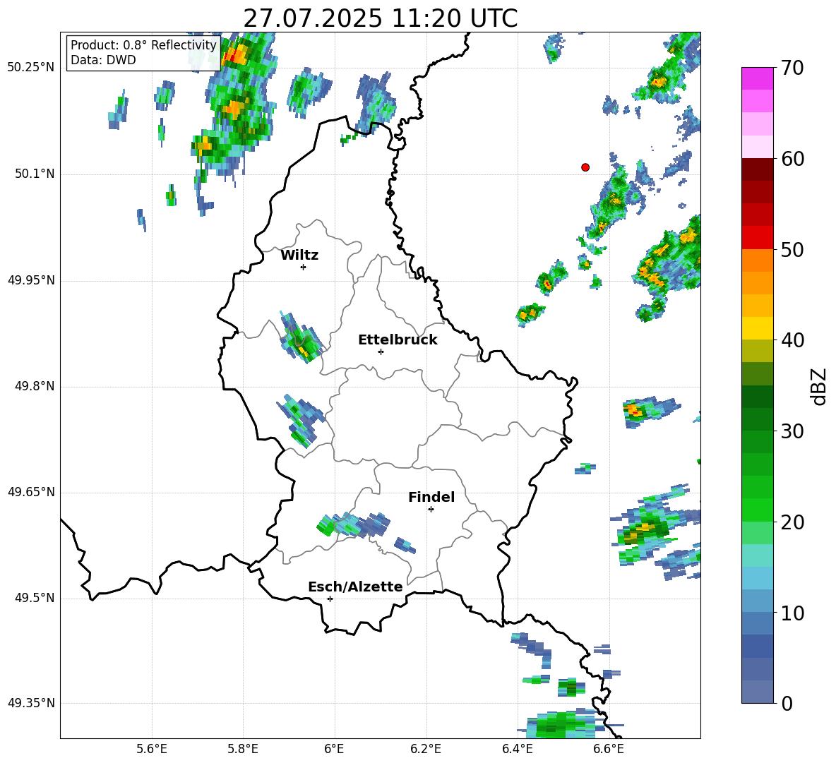Viewport: 836px width, 763px height.
Task: Click the 6.4°E longitude label
Action: click(517, 750)
